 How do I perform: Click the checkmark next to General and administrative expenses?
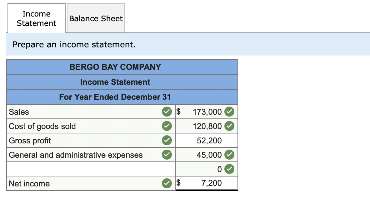pyautogui.click(x=167, y=155)
